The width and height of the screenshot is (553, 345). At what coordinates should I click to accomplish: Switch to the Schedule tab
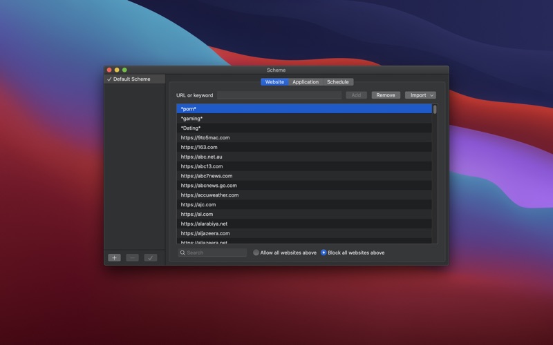point(338,82)
